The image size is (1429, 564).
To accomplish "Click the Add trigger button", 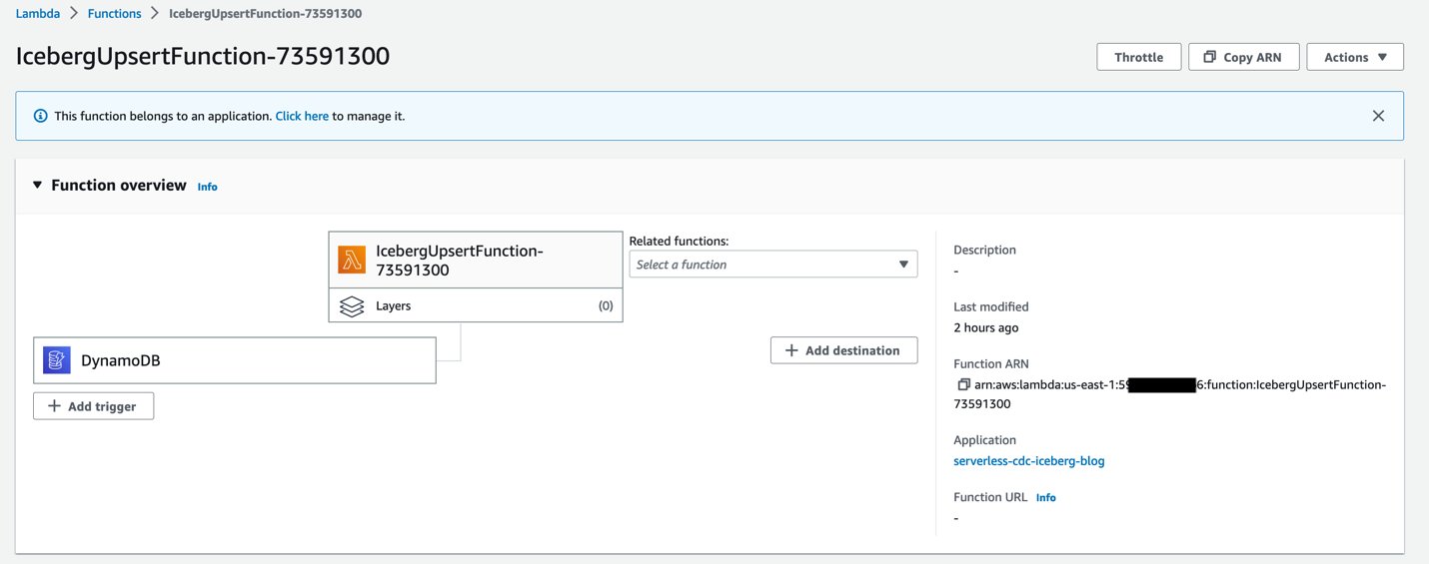I will tap(93, 406).
